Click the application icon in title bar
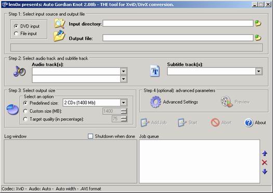The image size is (273, 193). (5, 4)
